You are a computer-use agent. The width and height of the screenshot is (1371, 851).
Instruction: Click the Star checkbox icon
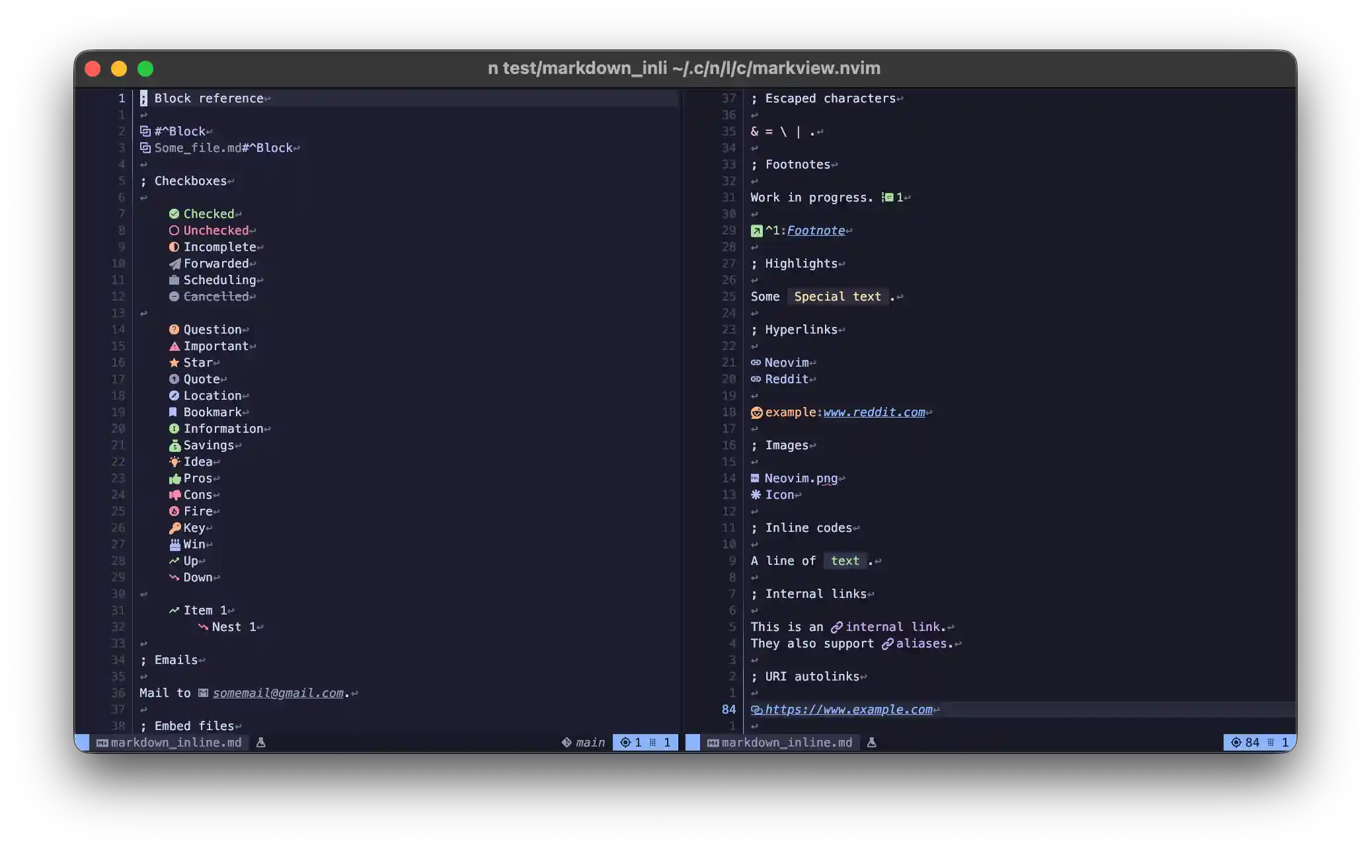pyautogui.click(x=174, y=363)
